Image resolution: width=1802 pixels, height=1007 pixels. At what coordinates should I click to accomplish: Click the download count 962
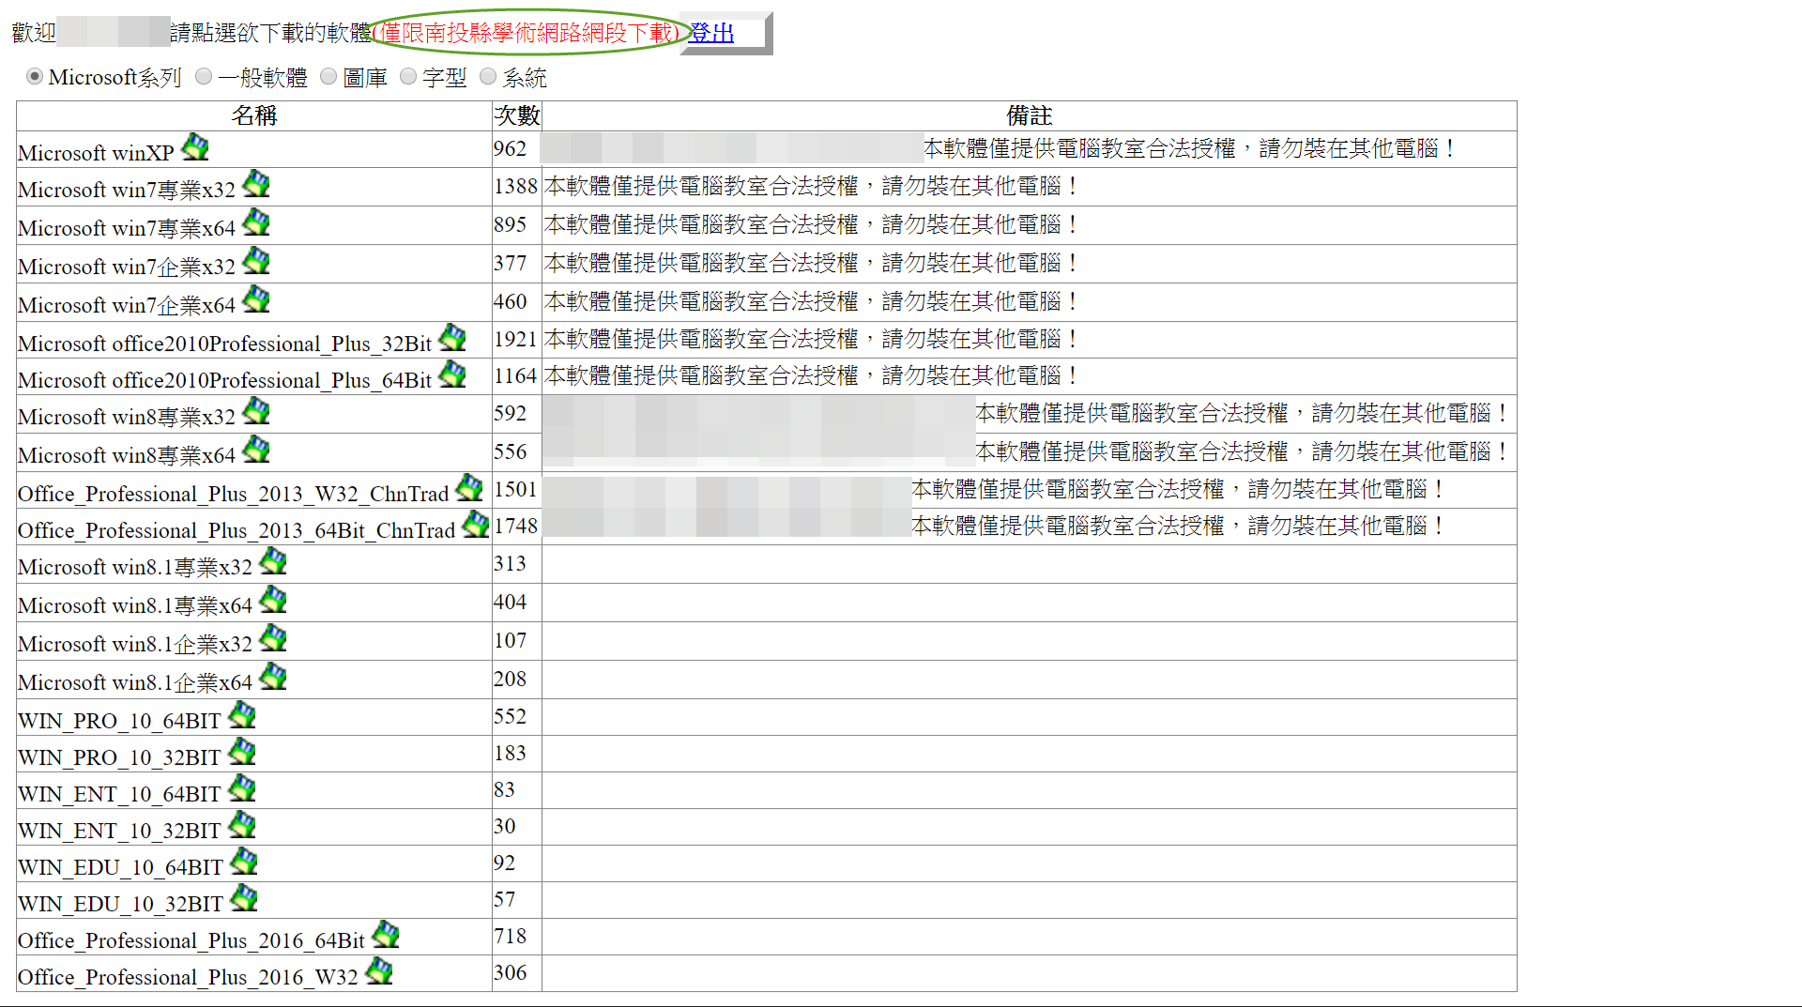tap(511, 148)
